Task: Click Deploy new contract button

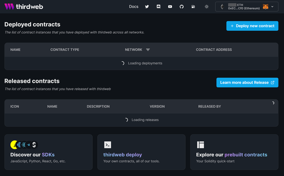Action: (252, 26)
